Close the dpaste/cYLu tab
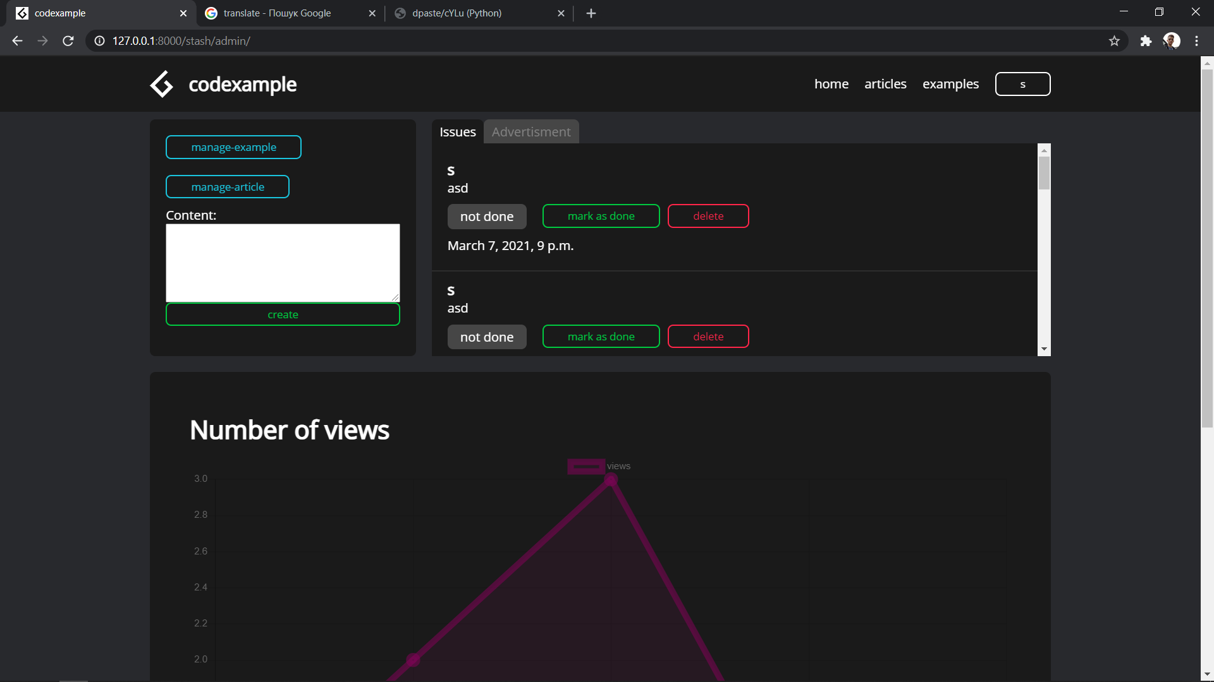This screenshot has height=682, width=1214. tap(561, 13)
